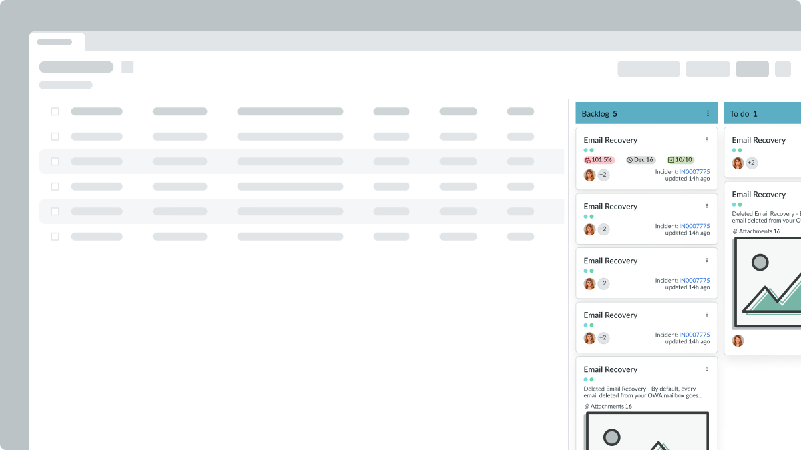Open kebab menu on fifth Backlog card
Viewport: 801px width, 450px height.
tap(707, 369)
